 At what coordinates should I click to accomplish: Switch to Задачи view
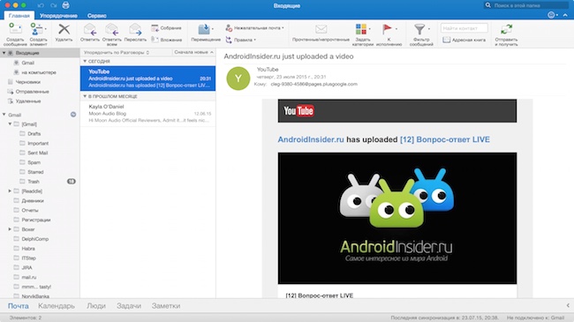point(129,306)
